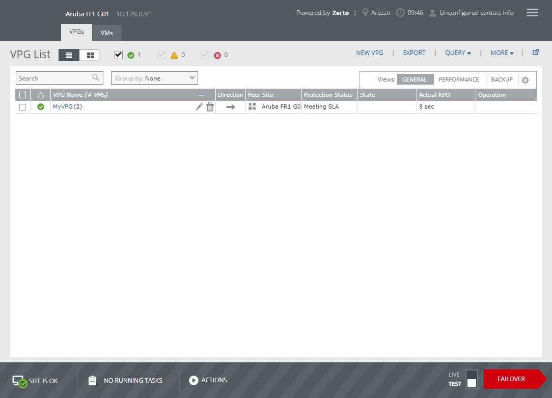The height and width of the screenshot is (398, 552).
Task: Switch to the VMs tab
Action: tap(106, 33)
